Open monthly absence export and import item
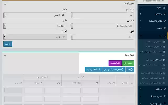This screenshot has height=105, width=168. [152, 66]
